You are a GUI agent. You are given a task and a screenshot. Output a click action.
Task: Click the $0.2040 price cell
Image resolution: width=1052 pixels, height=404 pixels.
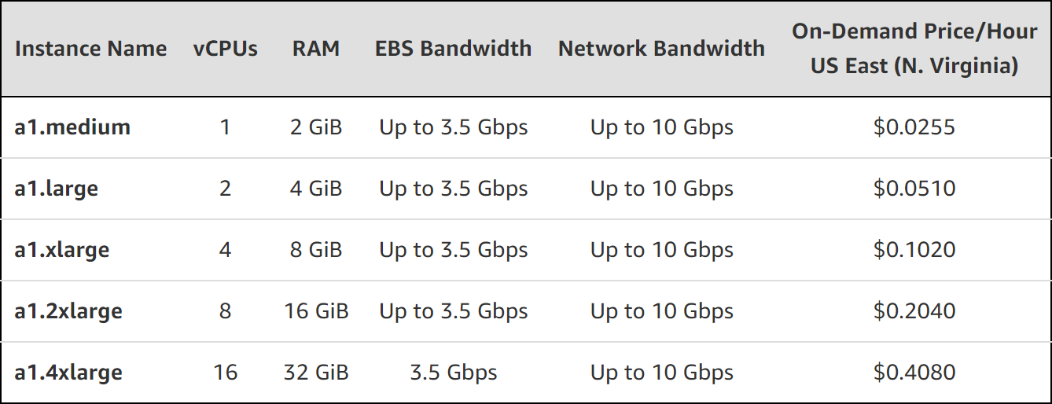914,311
